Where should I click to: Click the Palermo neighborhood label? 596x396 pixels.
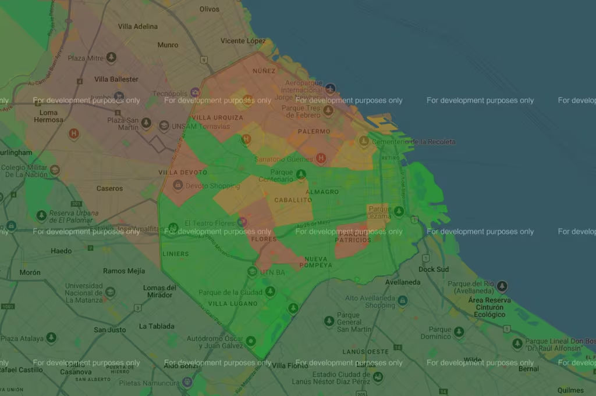coord(314,132)
